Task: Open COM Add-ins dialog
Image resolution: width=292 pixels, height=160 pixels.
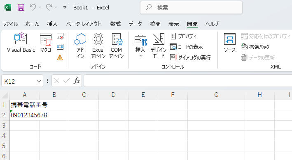Action: click(117, 46)
